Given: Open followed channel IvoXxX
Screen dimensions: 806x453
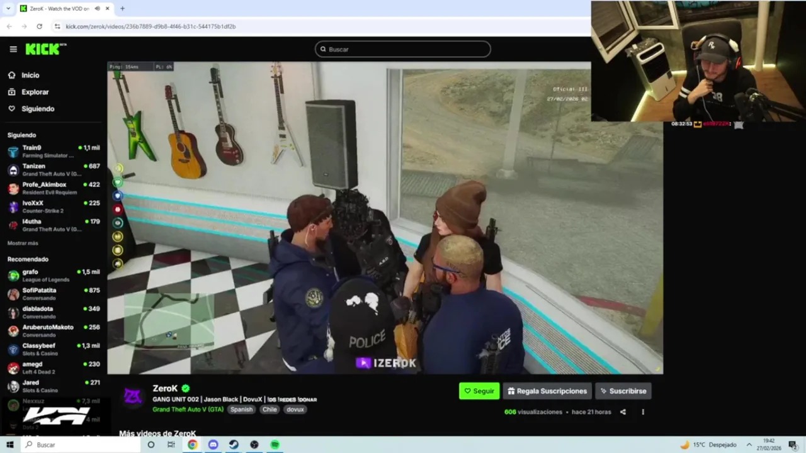Looking at the screenshot, I should point(54,206).
